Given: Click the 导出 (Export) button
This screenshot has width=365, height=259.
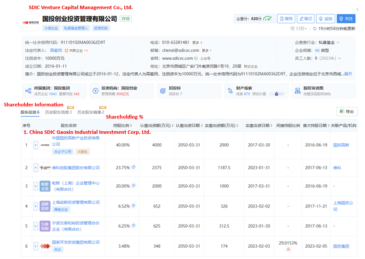Looking at the screenshot, I should coord(347,112).
